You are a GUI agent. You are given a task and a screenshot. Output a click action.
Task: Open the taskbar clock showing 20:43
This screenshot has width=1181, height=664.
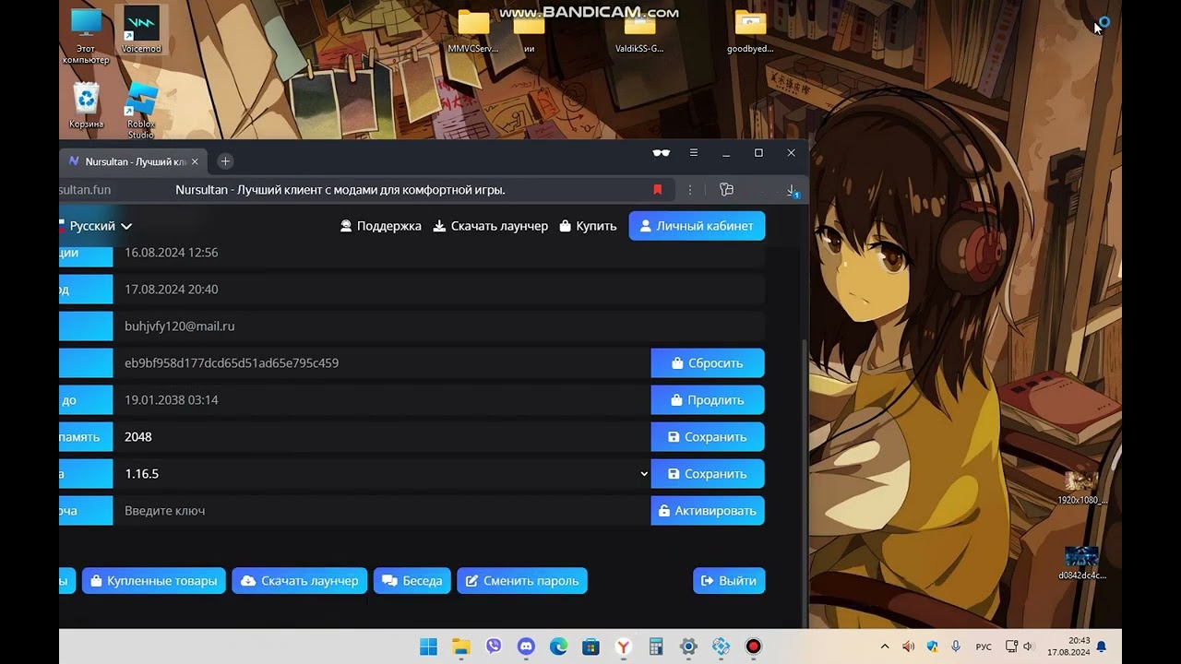[x=1068, y=646]
